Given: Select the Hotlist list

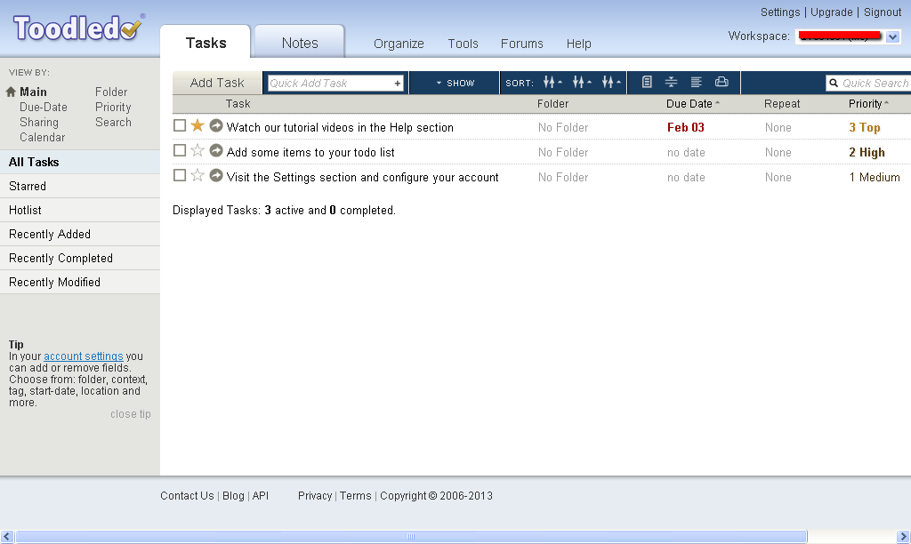Looking at the screenshot, I should click(80, 210).
